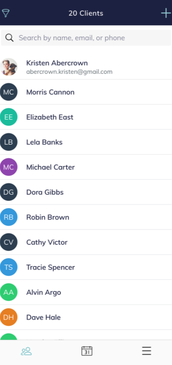Tap Dave Hale's orange DH avatar

click(x=8, y=317)
